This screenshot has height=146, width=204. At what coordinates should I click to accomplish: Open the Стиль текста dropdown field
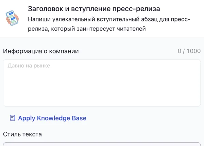point(102,144)
